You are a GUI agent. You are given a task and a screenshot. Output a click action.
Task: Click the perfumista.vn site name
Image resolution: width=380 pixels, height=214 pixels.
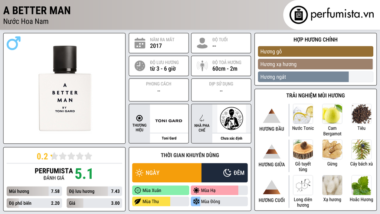coord(342,14)
